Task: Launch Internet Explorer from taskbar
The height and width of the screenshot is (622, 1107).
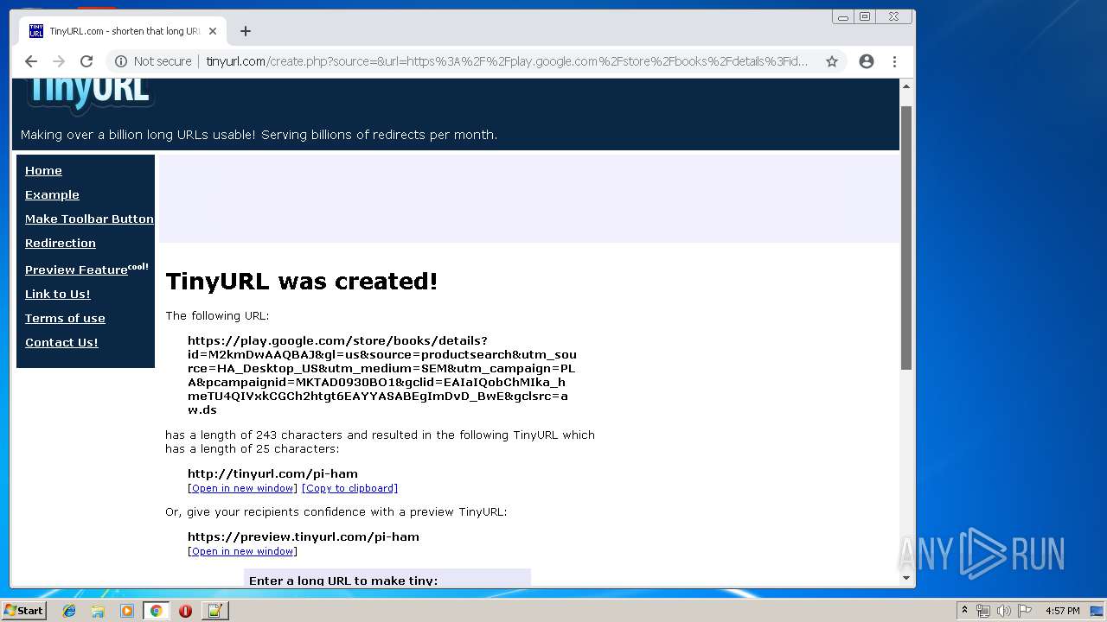Action: coord(69,611)
